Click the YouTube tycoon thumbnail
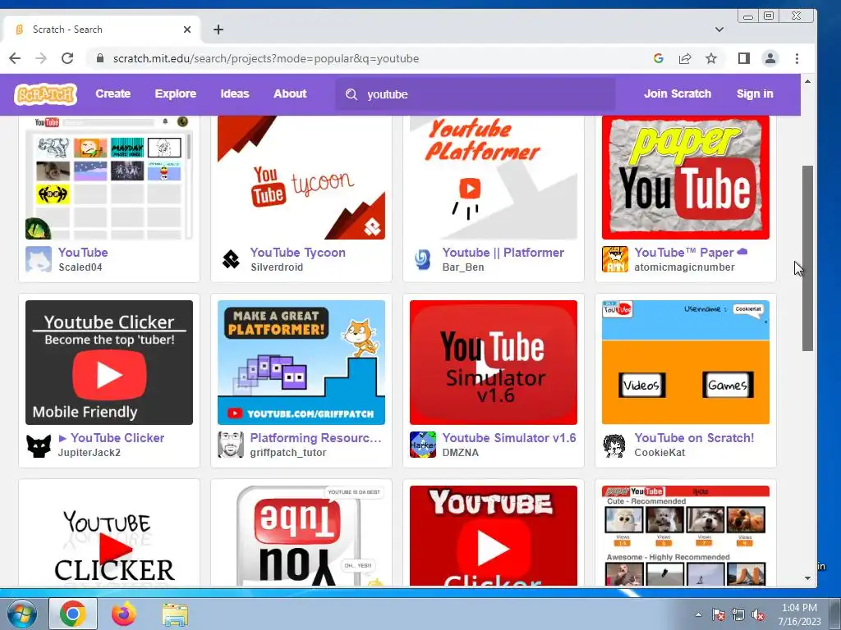The image size is (841, 630). point(301,177)
